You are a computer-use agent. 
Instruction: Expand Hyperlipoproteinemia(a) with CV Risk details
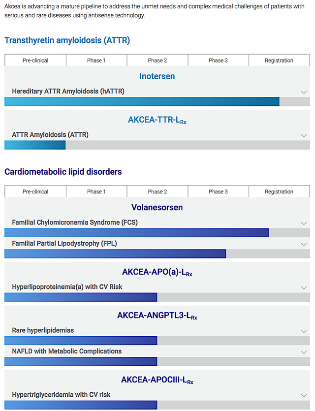click(304, 287)
